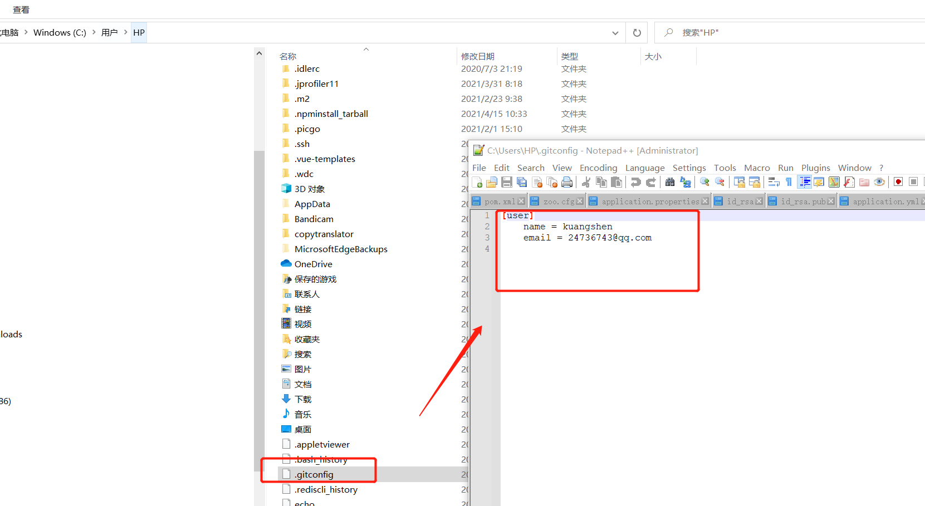Select the 3D 对象 folder
The height and width of the screenshot is (506, 925).
(x=310, y=189)
